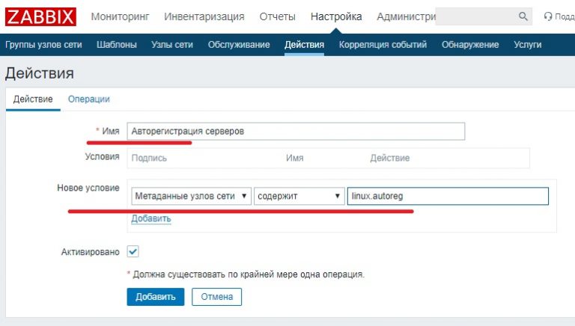Open the Инвентаризация menu

pyautogui.click(x=204, y=16)
